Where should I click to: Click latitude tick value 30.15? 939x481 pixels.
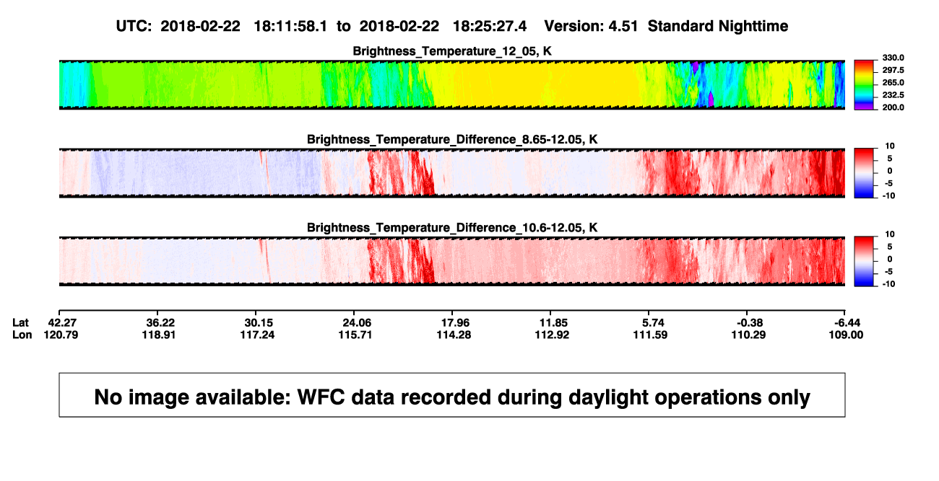[x=259, y=322]
